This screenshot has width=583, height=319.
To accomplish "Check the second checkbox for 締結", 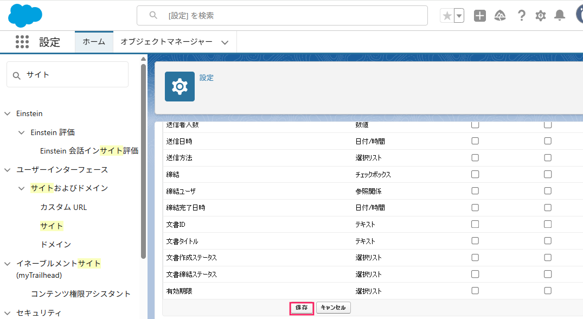I will tap(548, 174).
